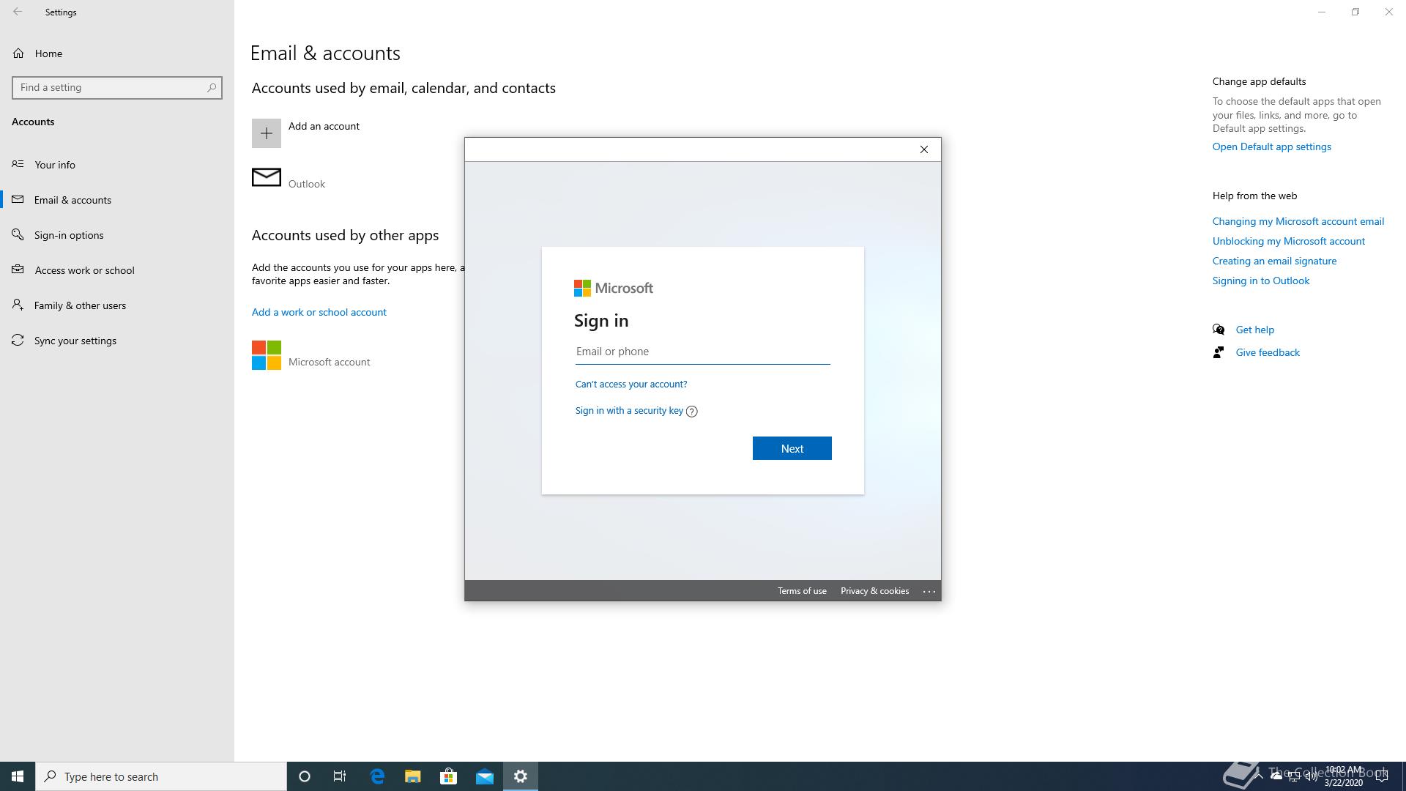Open Default app settings link
This screenshot has width=1406, height=791.
tap(1271, 146)
